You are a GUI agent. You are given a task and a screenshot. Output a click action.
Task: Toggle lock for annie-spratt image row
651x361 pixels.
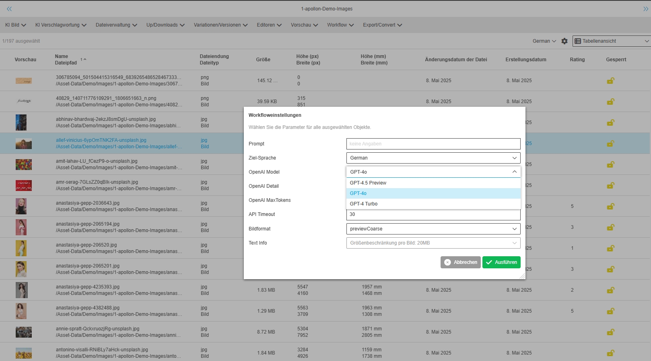[610, 332]
